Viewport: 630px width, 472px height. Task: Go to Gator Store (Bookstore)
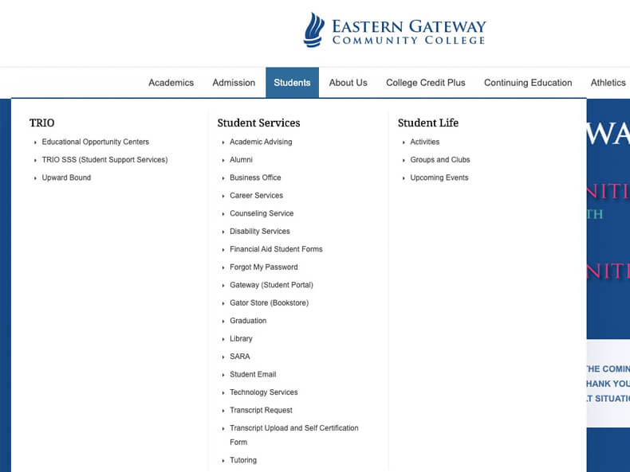(x=269, y=303)
